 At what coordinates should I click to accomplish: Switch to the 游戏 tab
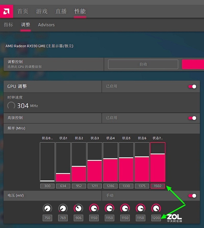coord(42,11)
